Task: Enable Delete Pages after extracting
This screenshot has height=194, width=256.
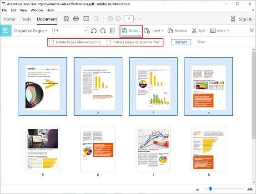Action: 51,42
